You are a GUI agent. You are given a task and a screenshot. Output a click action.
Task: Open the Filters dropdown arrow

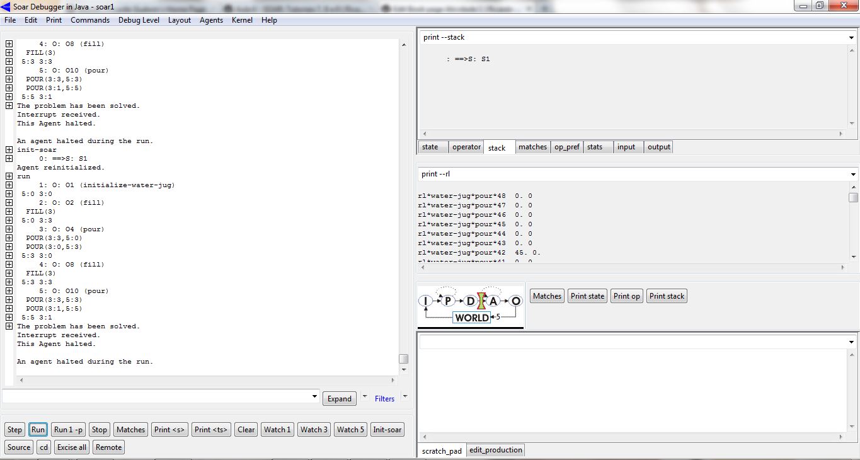click(405, 397)
